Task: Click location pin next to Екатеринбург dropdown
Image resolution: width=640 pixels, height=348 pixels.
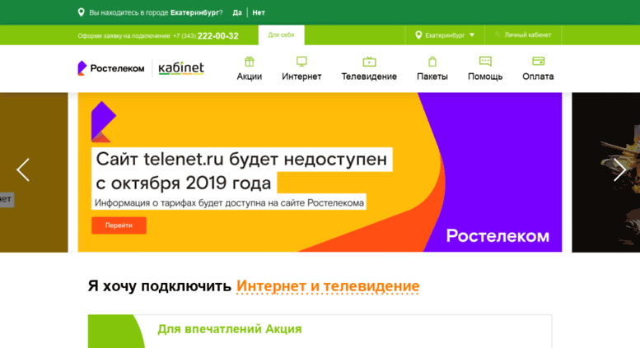Action: [x=418, y=35]
